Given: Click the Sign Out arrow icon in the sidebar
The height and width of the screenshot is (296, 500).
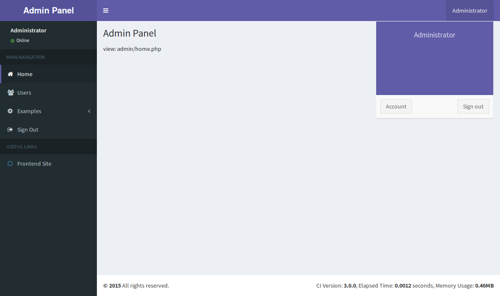Looking at the screenshot, I should coord(10,129).
